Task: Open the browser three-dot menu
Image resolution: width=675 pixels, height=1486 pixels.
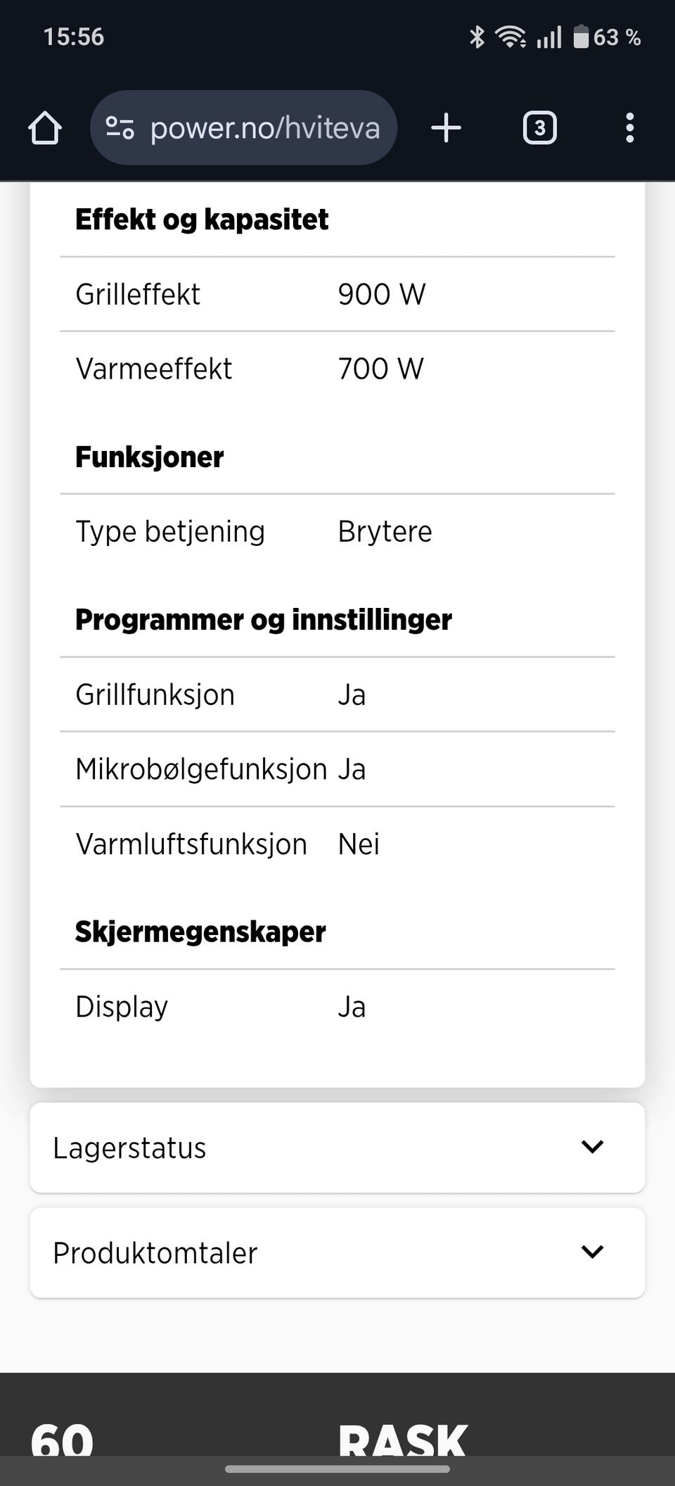Action: click(x=629, y=128)
